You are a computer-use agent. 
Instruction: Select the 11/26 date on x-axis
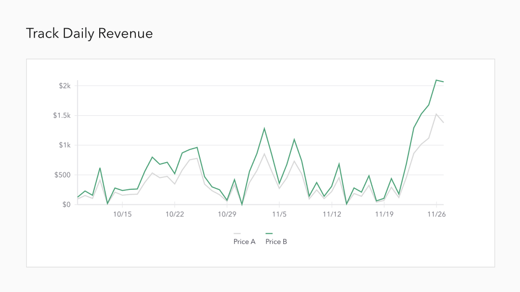(436, 215)
